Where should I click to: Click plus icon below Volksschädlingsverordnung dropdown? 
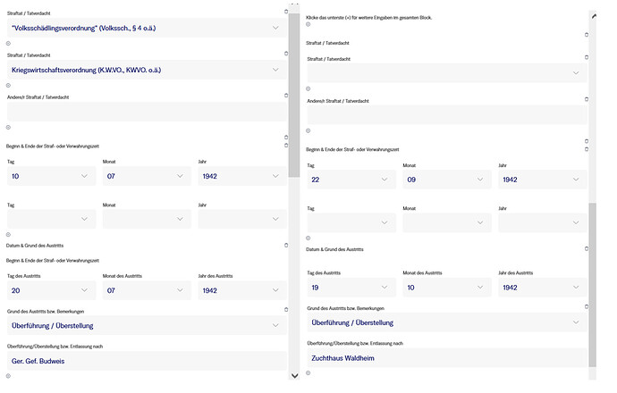[x=9, y=43]
